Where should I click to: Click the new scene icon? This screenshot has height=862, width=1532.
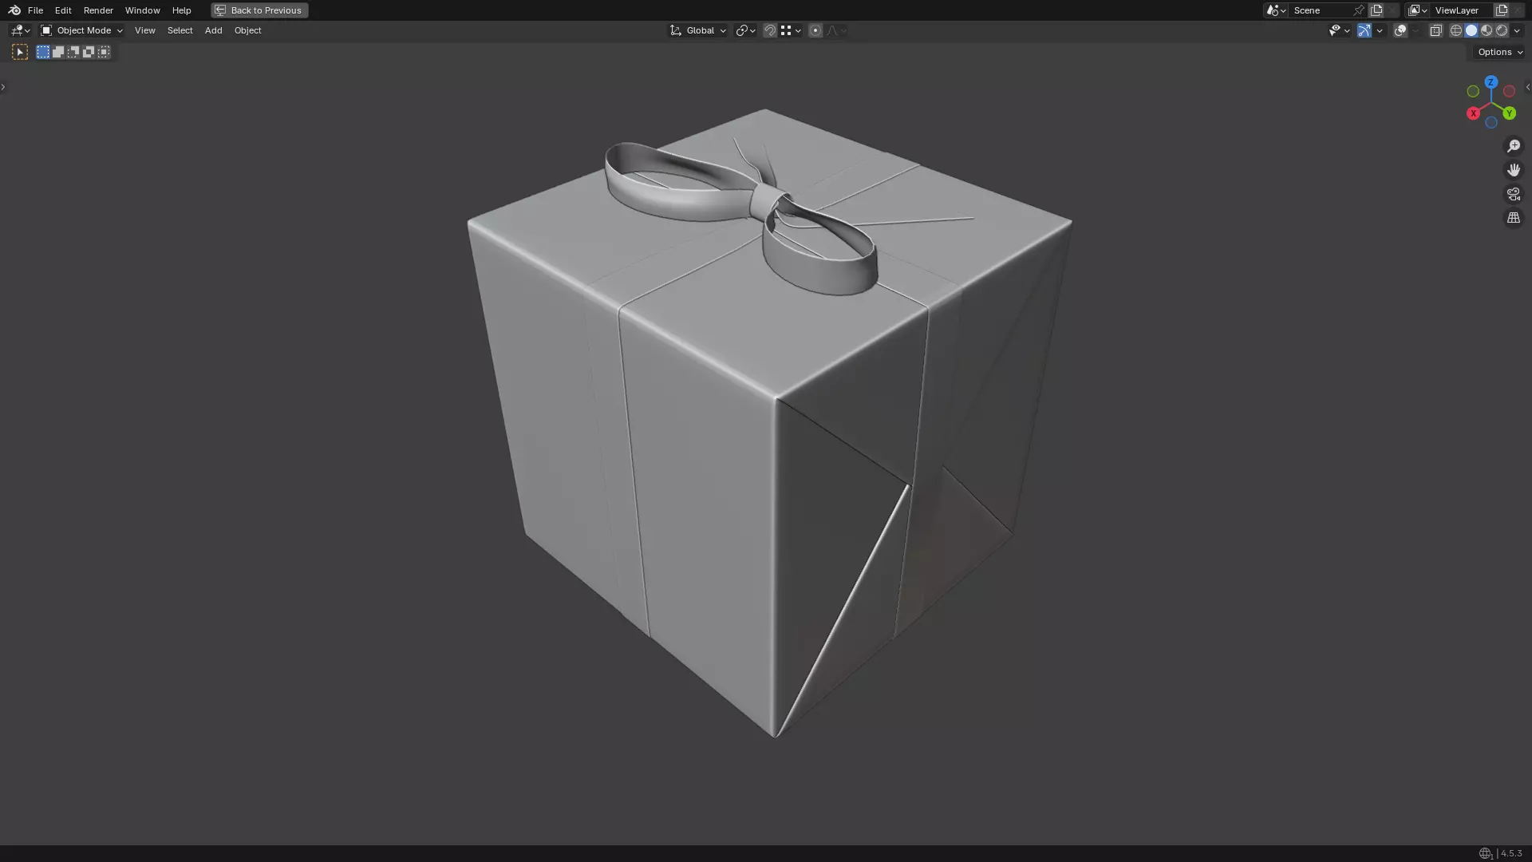pyautogui.click(x=1376, y=10)
